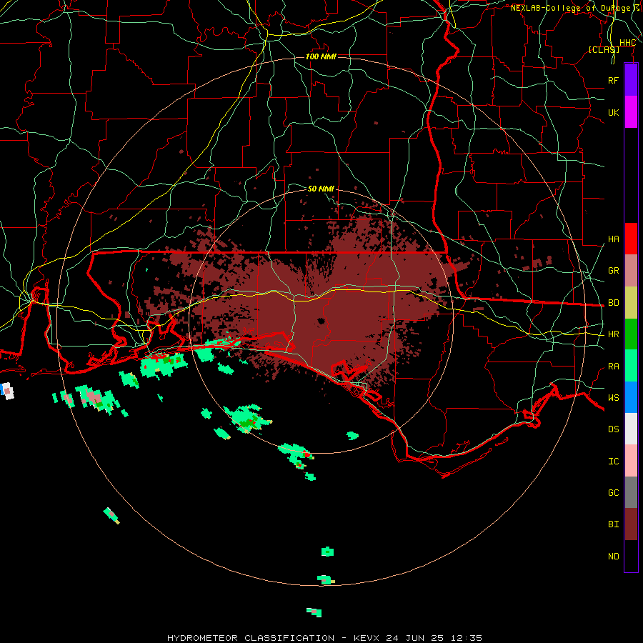Screen dimensions: 643x643
Task: Click the KEVX radar site identifier
Action: pyautogui.click(x=367, y=638)
